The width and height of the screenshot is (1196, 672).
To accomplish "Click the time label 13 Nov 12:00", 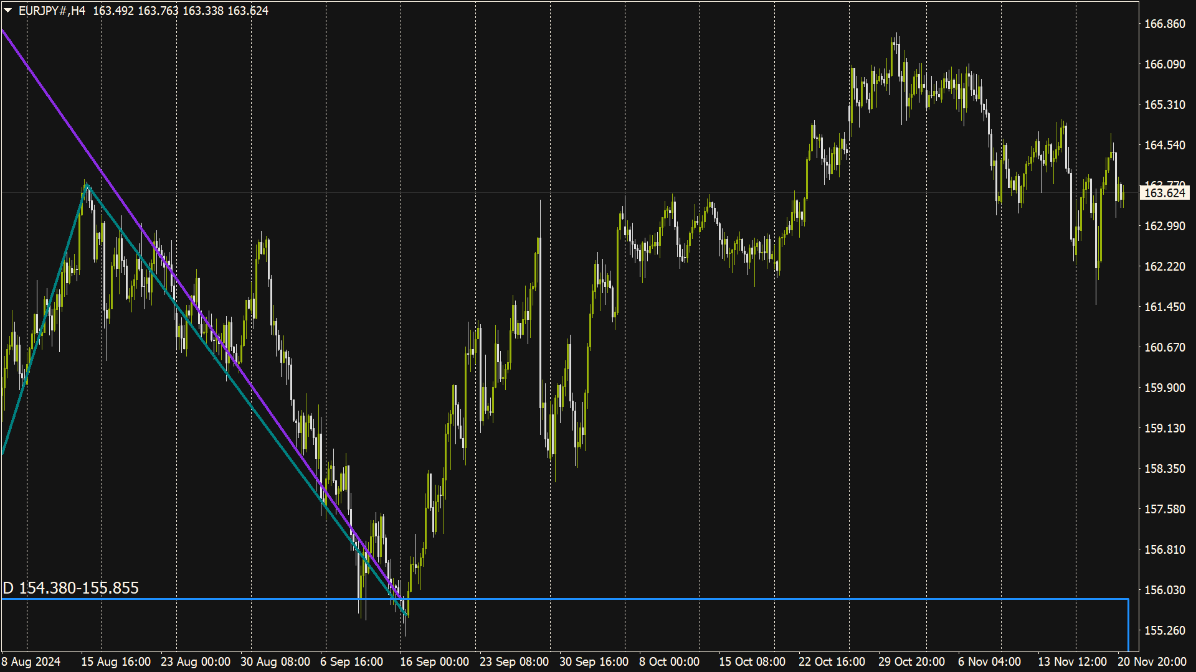I will click(x=1072, y=661).
